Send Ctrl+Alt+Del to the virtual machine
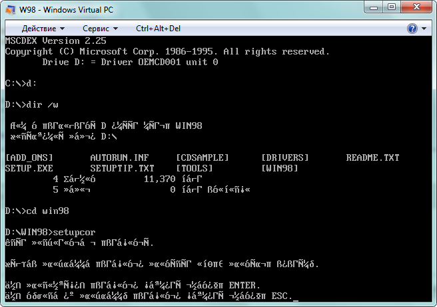This screenshot has width=437, height=307. [158, 29]
